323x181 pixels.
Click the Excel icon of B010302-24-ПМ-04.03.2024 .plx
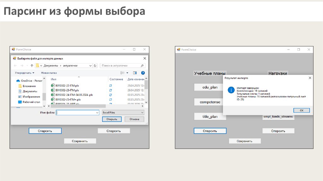tap(53, 95)
